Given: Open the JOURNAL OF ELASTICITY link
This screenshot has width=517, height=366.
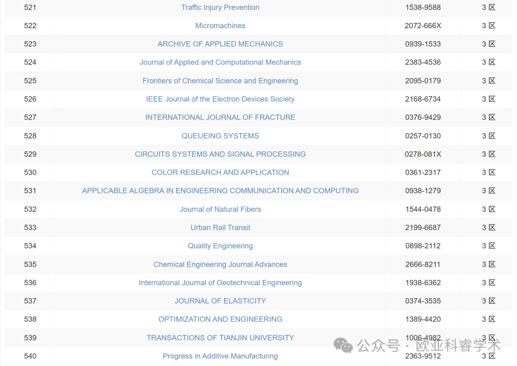Looking at the screenshot, I should [220, 301].
